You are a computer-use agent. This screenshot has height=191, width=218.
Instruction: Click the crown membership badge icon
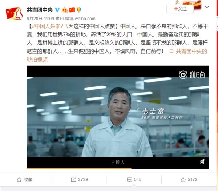(65, 10)
